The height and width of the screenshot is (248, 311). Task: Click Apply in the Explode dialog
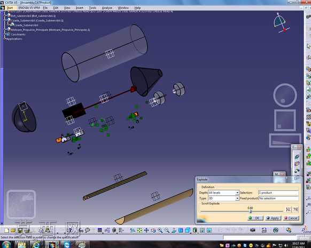coord(273,218)
